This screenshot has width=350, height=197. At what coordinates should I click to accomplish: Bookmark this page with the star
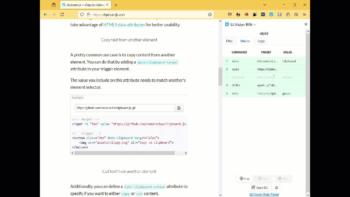[x=210, y=15]
